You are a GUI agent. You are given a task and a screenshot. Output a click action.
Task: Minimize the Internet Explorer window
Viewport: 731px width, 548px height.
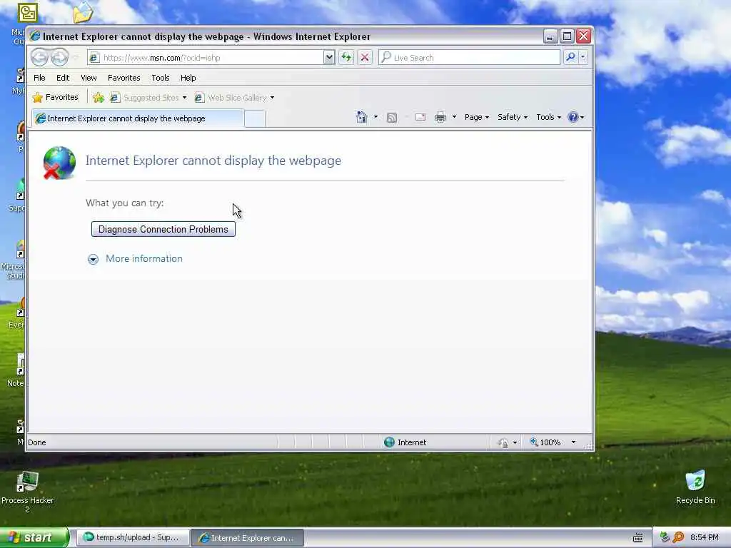[x=550, y=36]
